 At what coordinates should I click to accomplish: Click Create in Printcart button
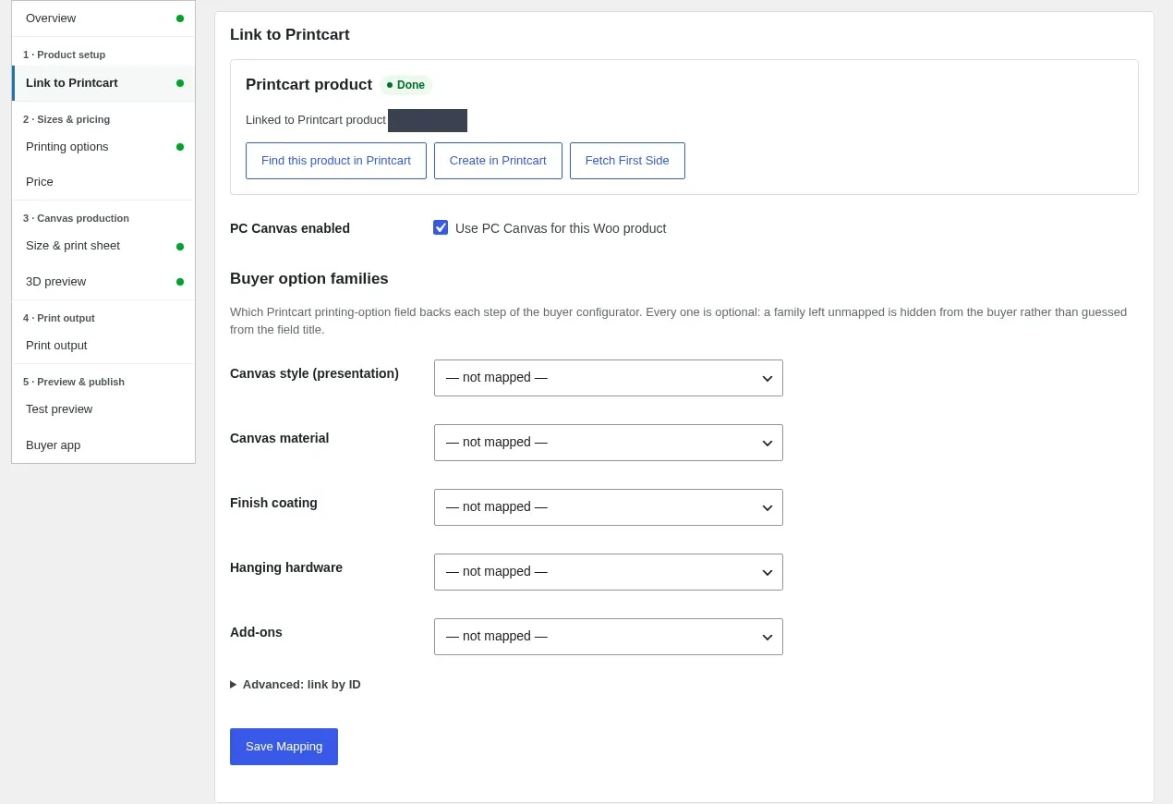498,161
